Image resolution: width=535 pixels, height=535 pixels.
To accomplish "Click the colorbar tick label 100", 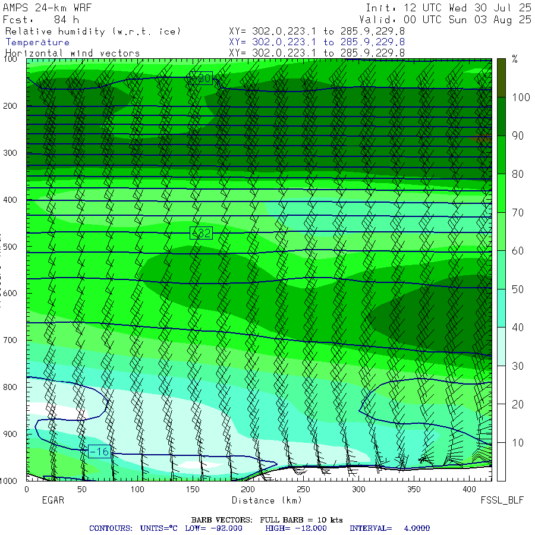I will 521,97.
